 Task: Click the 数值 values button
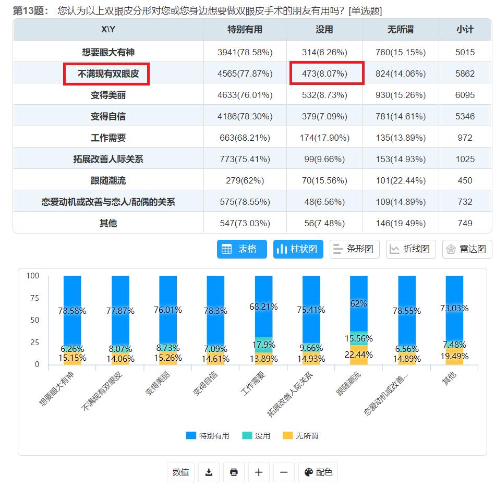pos(180,472)
